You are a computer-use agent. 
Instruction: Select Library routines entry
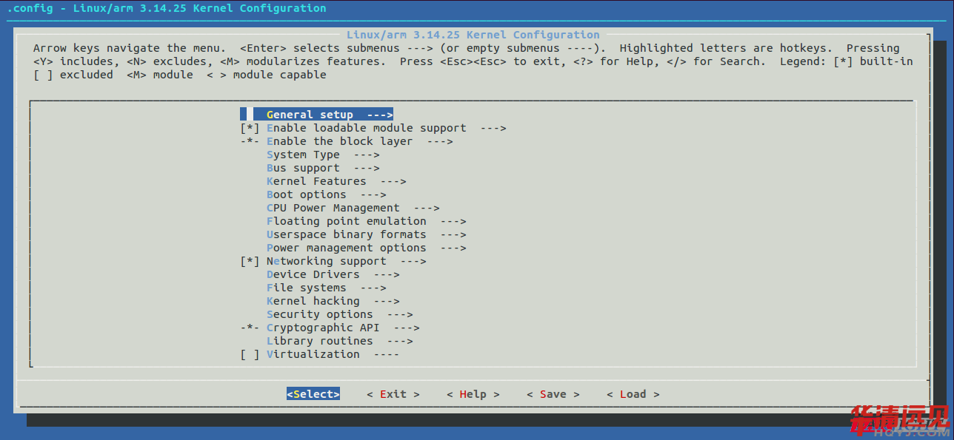click(319, 341)
